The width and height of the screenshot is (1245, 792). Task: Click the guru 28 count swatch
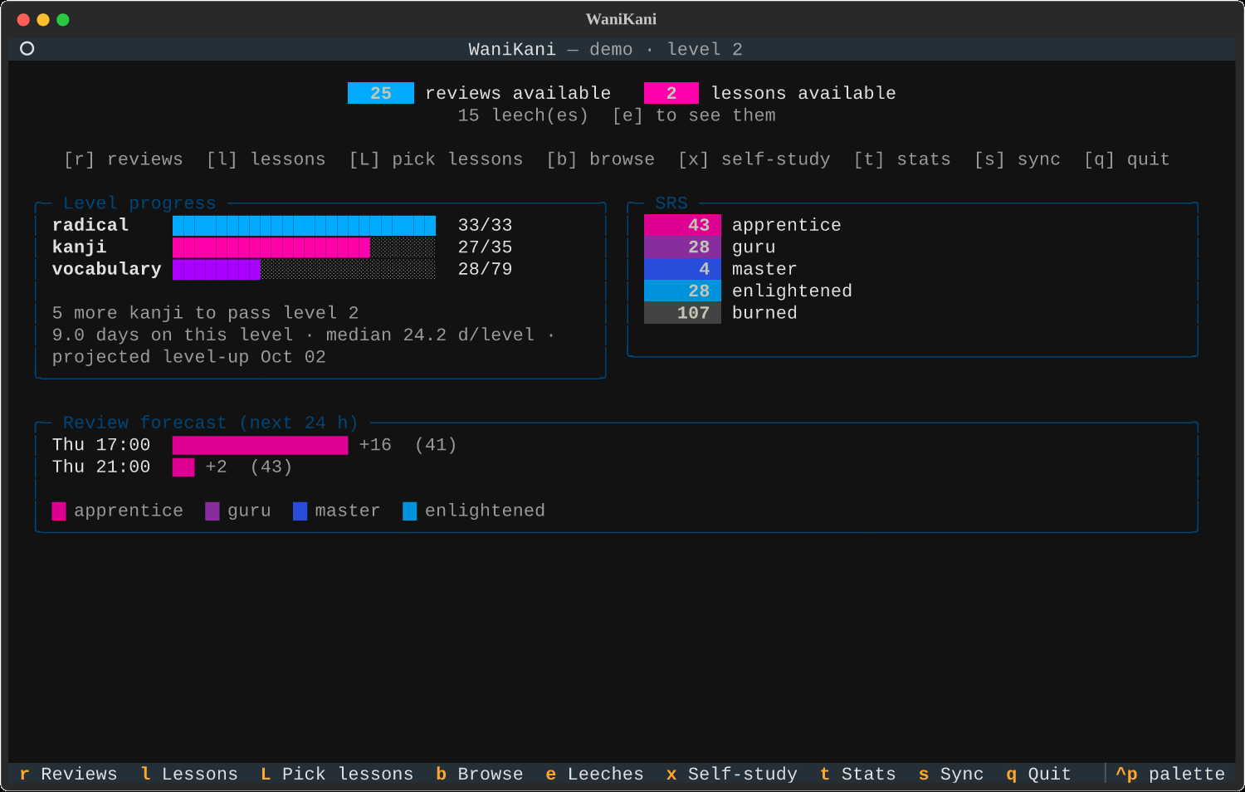click(x=682, y=247)
